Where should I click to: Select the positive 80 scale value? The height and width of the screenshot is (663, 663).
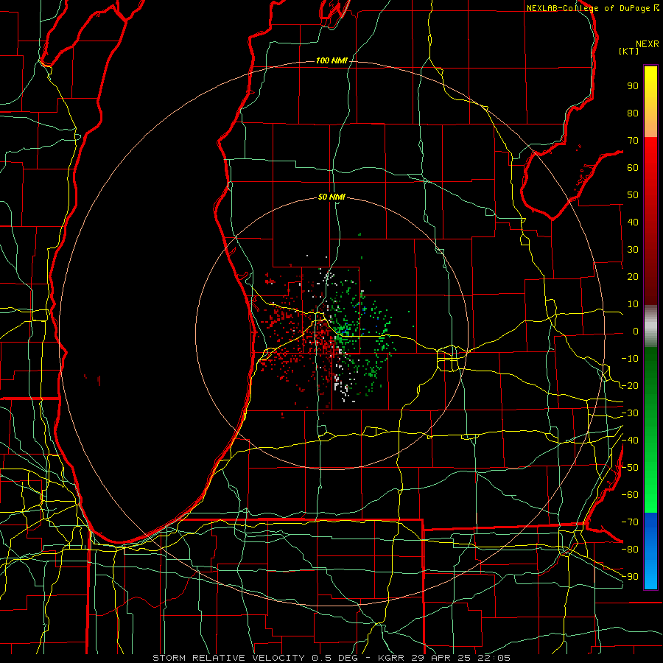coord(633,113)
